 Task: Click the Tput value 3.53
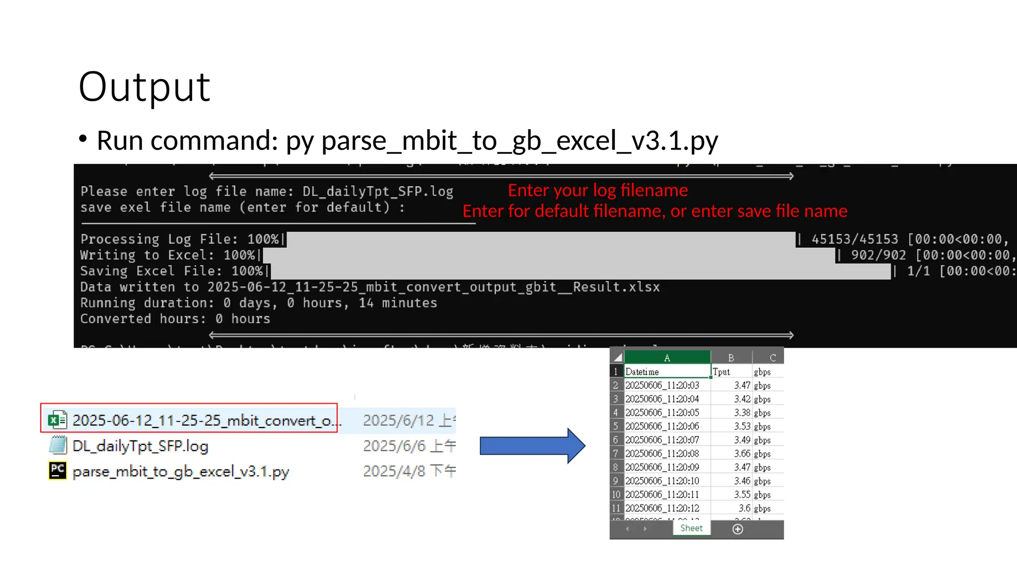(x=731, y=426)
